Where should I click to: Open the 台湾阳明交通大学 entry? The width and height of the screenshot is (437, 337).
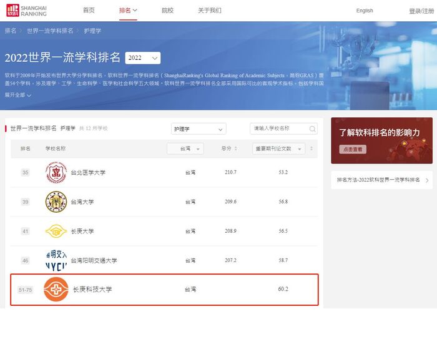94,261
